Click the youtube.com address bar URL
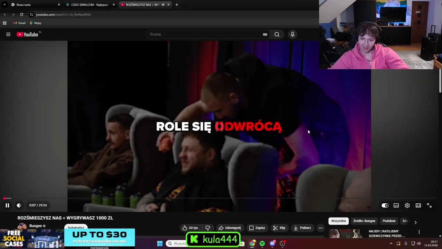 (64, 15)
